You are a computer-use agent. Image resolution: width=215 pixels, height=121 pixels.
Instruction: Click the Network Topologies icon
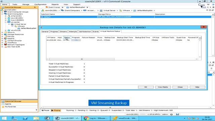[5, 45]
